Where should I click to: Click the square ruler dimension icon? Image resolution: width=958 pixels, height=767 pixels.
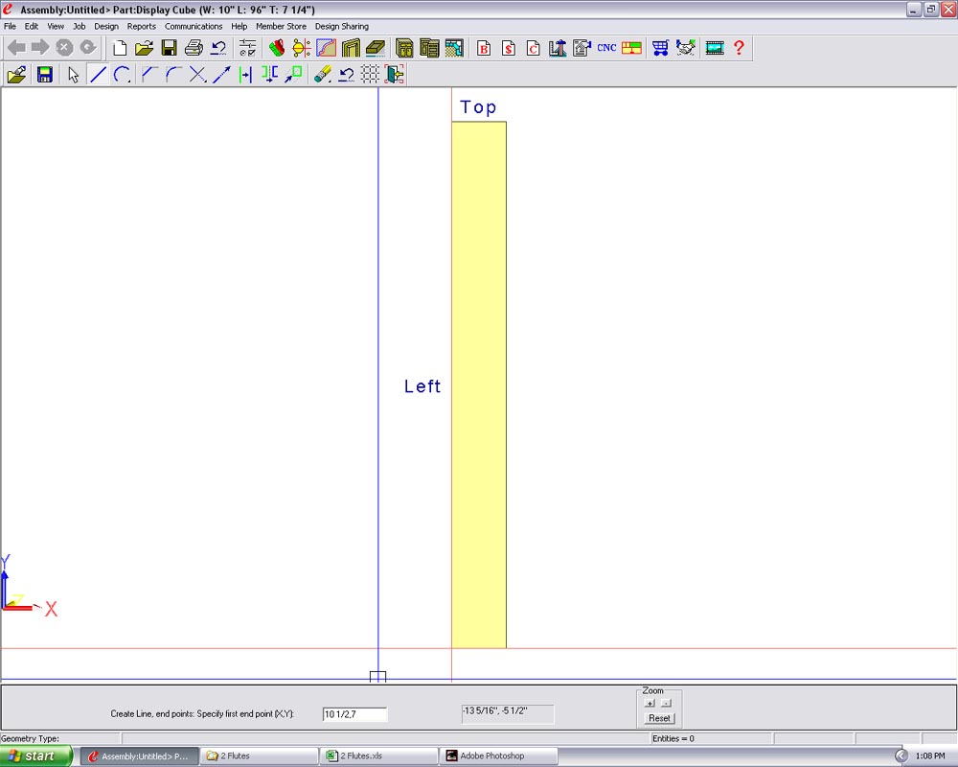(x=558, y=48)
